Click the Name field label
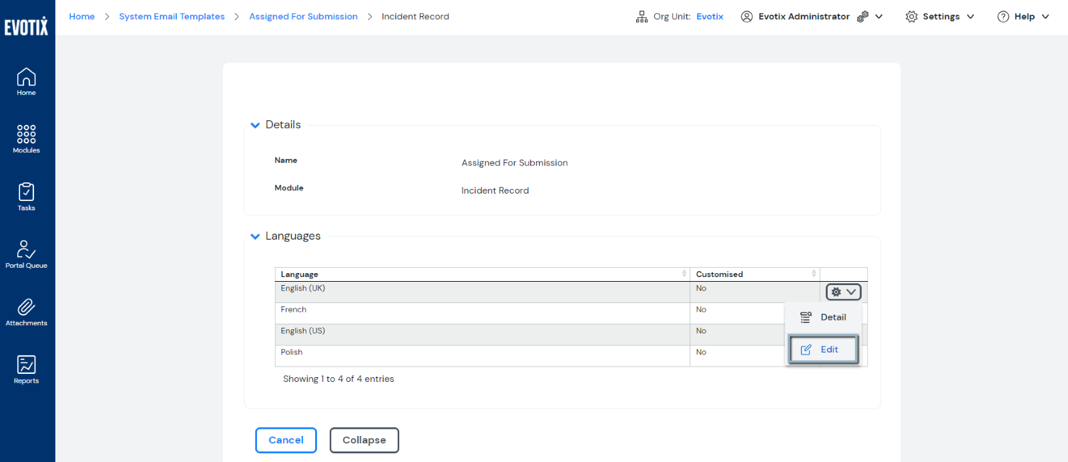 (x=286, y=160)
